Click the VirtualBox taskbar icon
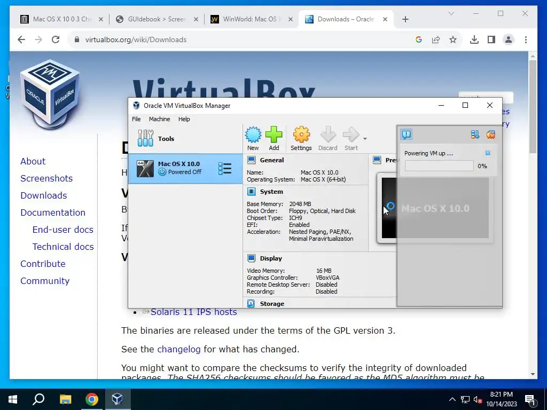The width and height of the screenshot is (547, 410). [117, 399]
